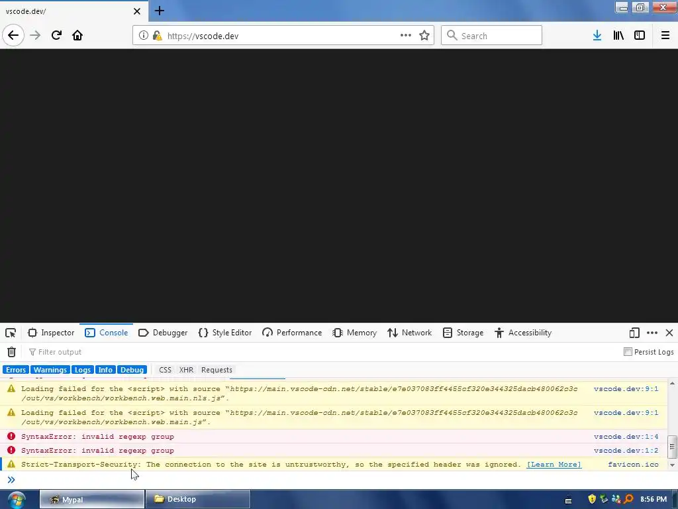678x509 pixels.
Task: Open the Learn More link
Action: pos(554,465)
